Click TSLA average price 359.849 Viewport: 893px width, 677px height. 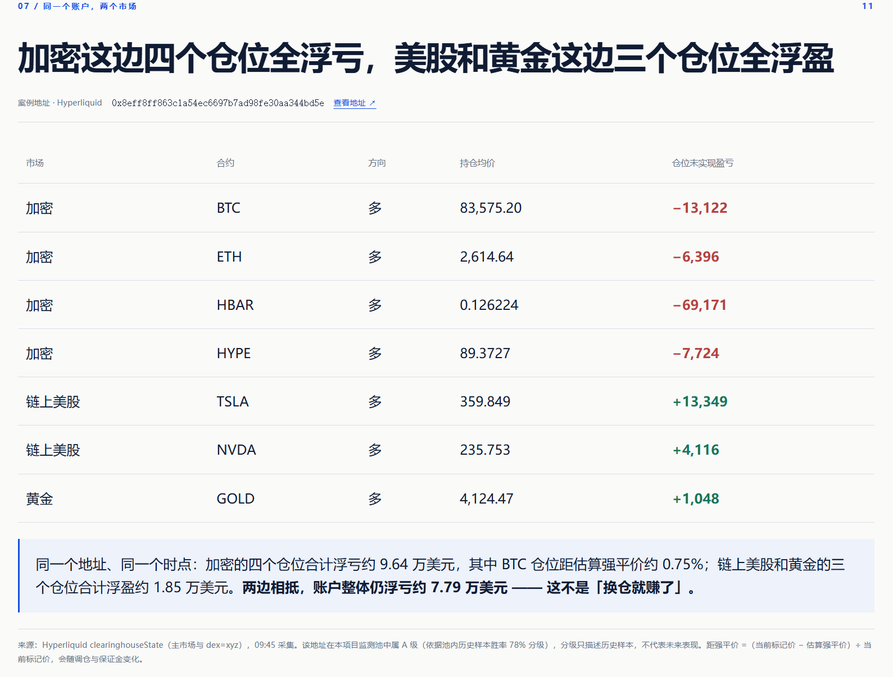tap(485, 401)
